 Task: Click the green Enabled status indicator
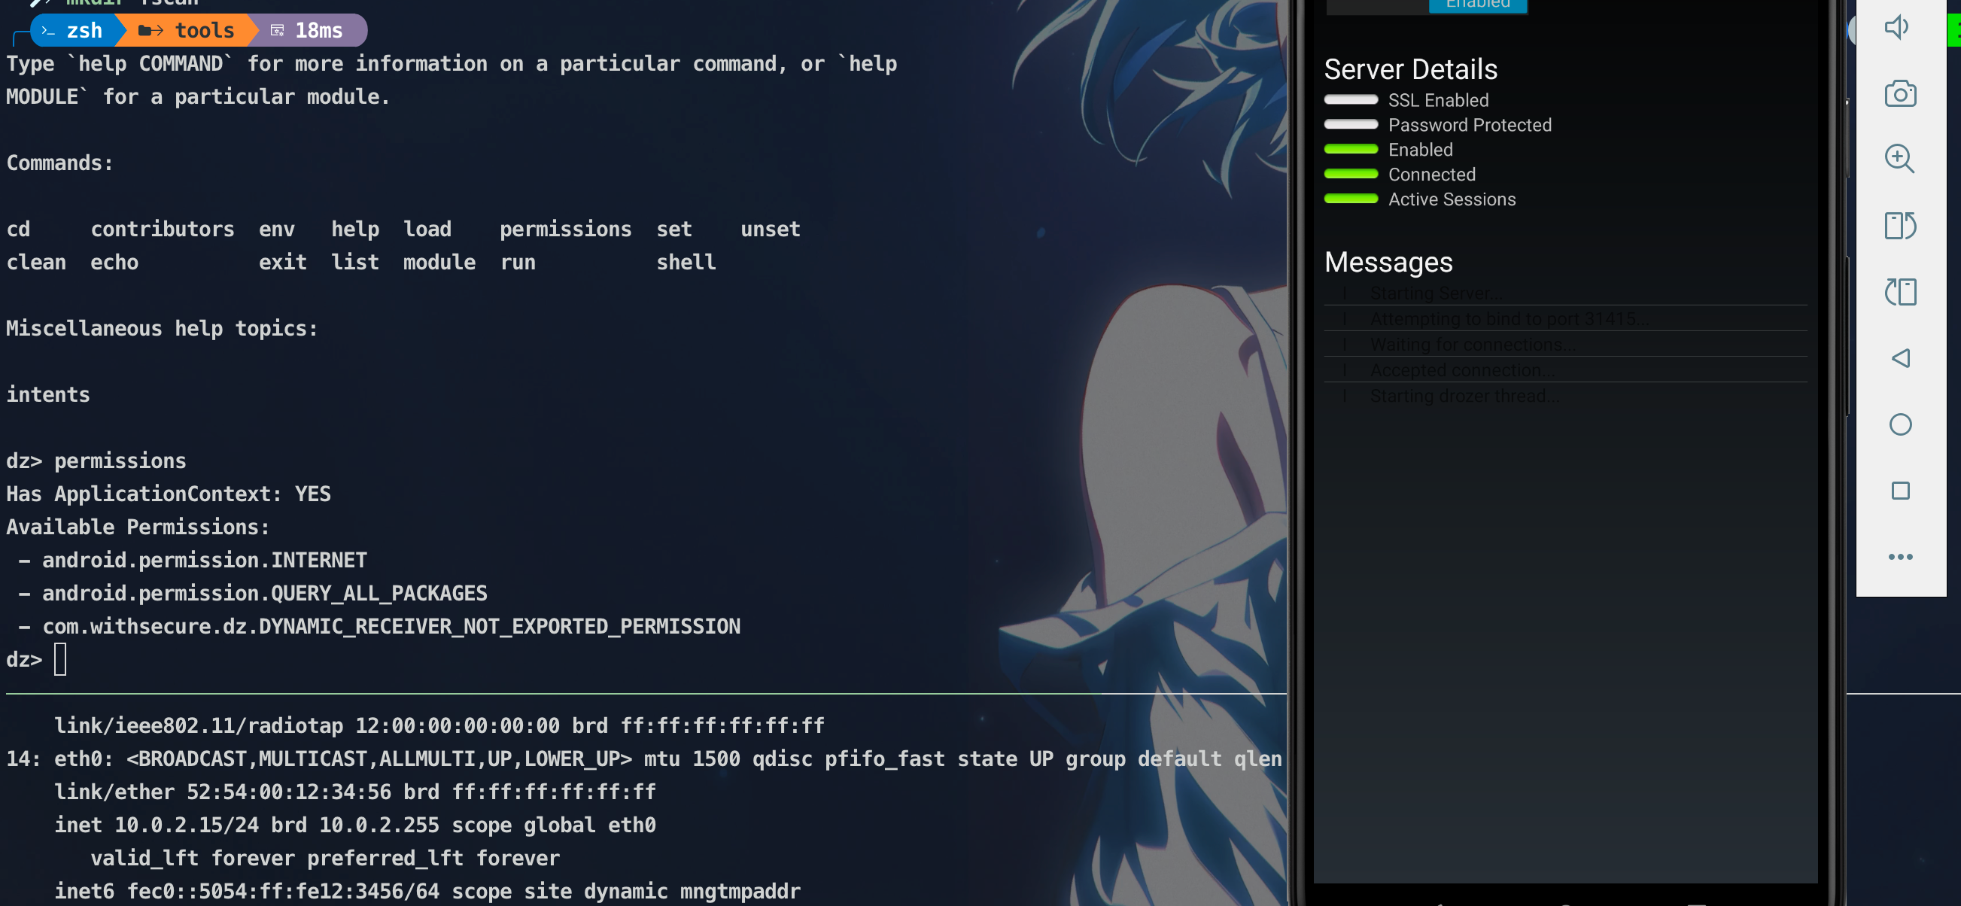[x=1351, y=149]
